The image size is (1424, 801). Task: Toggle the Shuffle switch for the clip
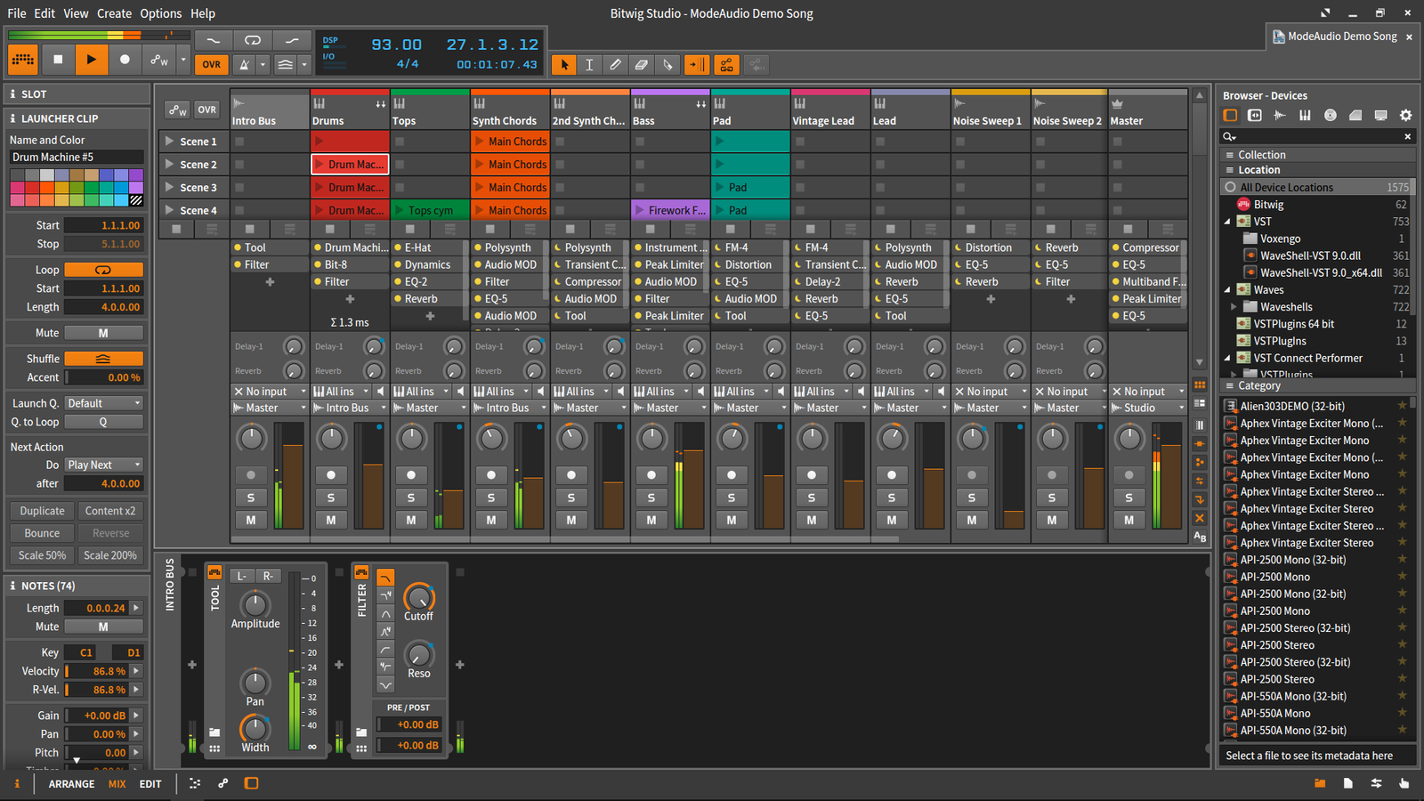(x=103, y=359)
